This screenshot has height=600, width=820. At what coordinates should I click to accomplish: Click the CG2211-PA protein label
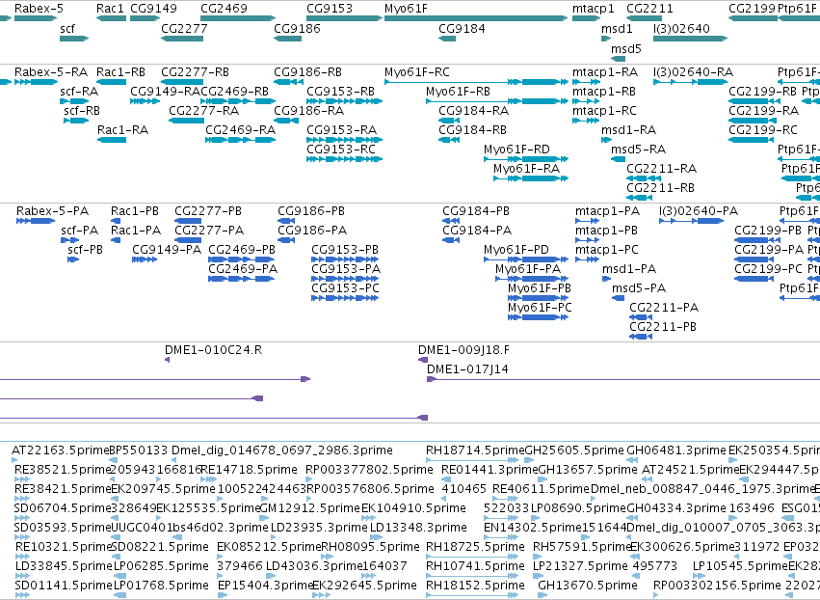click(x=664, y=308)
